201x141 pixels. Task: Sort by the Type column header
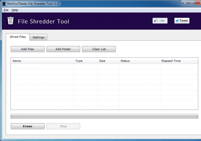tap(86, 61)
